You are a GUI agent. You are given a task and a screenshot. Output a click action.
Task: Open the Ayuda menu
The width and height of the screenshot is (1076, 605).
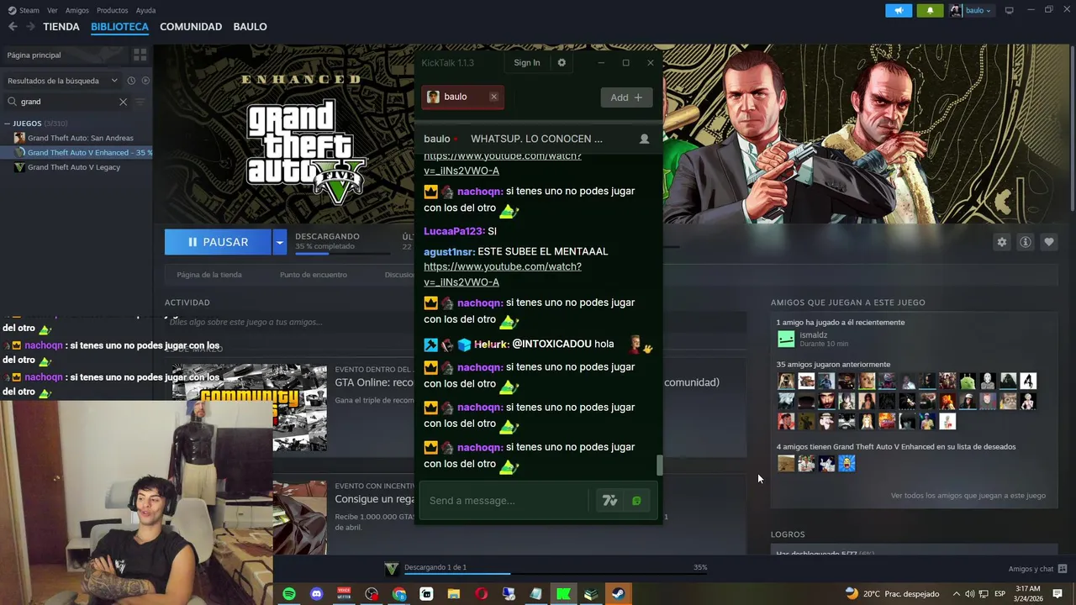point(145,10)
